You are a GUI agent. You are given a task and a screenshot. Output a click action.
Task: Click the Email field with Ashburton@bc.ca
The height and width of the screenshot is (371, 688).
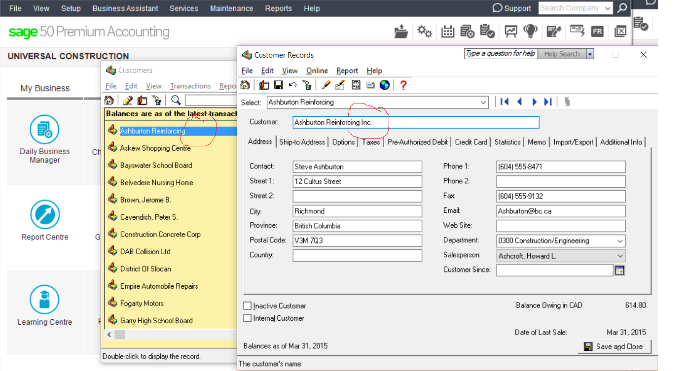tap(561, 211)
